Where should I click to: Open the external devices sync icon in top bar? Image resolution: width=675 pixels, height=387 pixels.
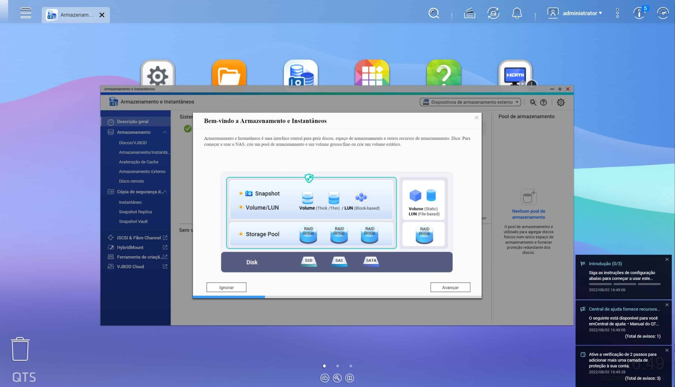click(493, 13)
